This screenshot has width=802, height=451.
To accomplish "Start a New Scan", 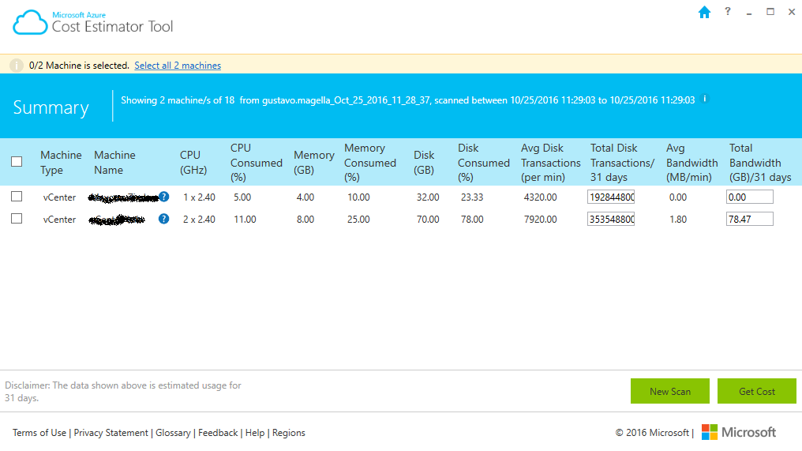I will point(670,391).
